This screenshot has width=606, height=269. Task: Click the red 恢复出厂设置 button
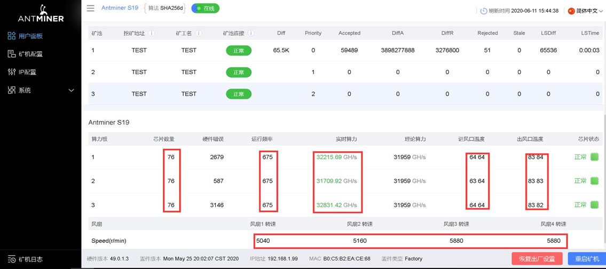point(537,259)
